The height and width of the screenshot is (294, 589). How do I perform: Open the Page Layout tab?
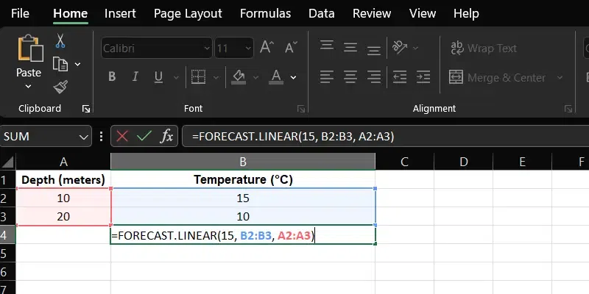(x=188, y=13)
